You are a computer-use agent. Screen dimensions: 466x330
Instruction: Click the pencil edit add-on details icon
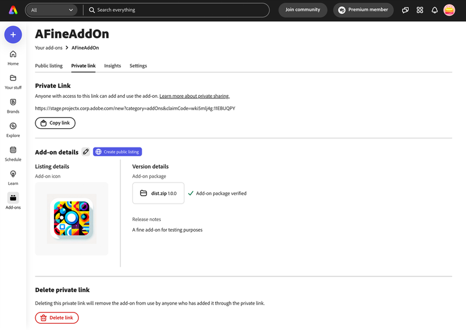(86, 152)
